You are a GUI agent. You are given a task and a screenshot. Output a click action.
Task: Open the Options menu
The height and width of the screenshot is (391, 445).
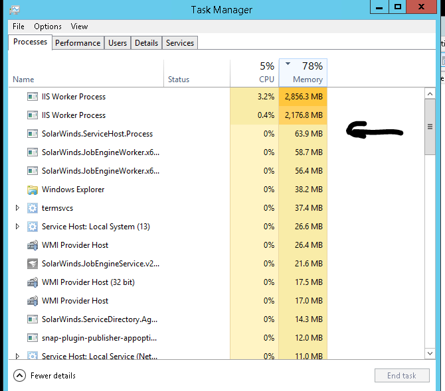[x=48, y=27]
